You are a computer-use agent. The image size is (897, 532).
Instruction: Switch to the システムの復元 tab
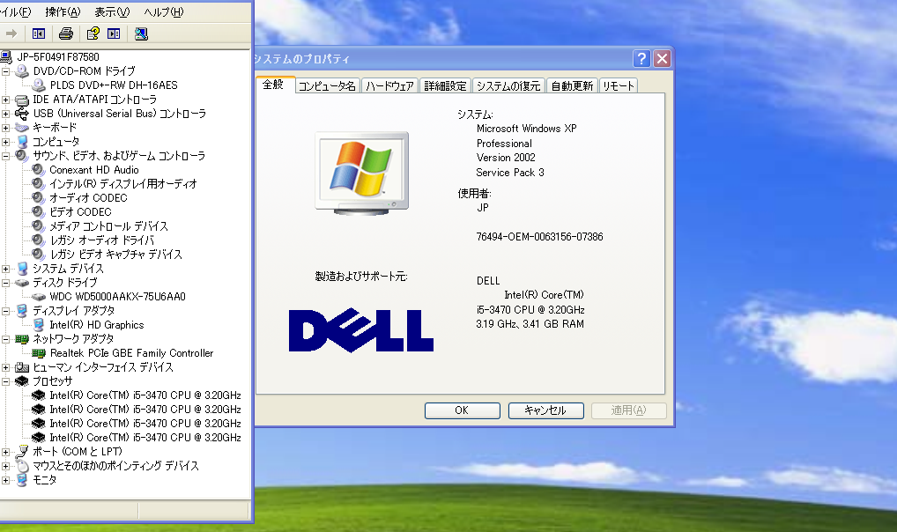(x=508, y=86)
